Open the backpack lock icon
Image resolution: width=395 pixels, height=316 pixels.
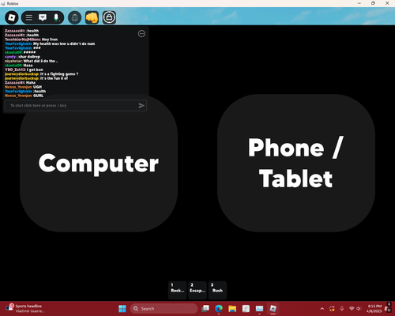[x=109, y=17]
